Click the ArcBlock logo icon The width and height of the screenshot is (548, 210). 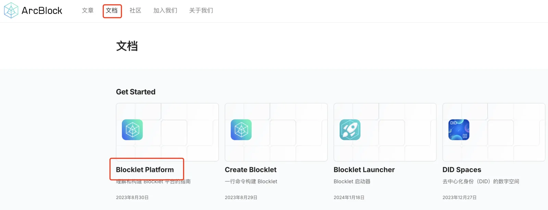[11, 10]
